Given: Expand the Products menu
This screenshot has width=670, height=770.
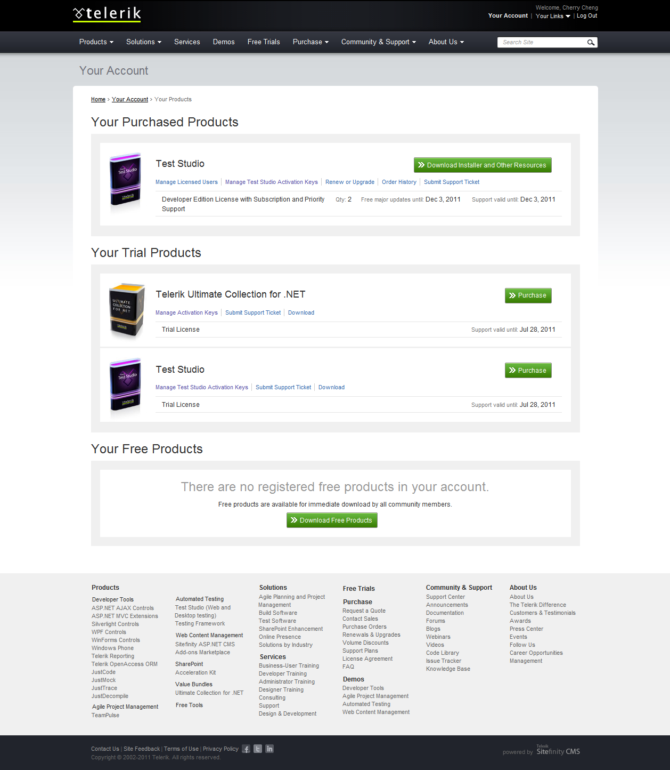Looking at the screenshot, I should [x=96, y=42].
